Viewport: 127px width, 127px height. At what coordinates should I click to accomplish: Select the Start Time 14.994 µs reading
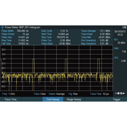55,34
